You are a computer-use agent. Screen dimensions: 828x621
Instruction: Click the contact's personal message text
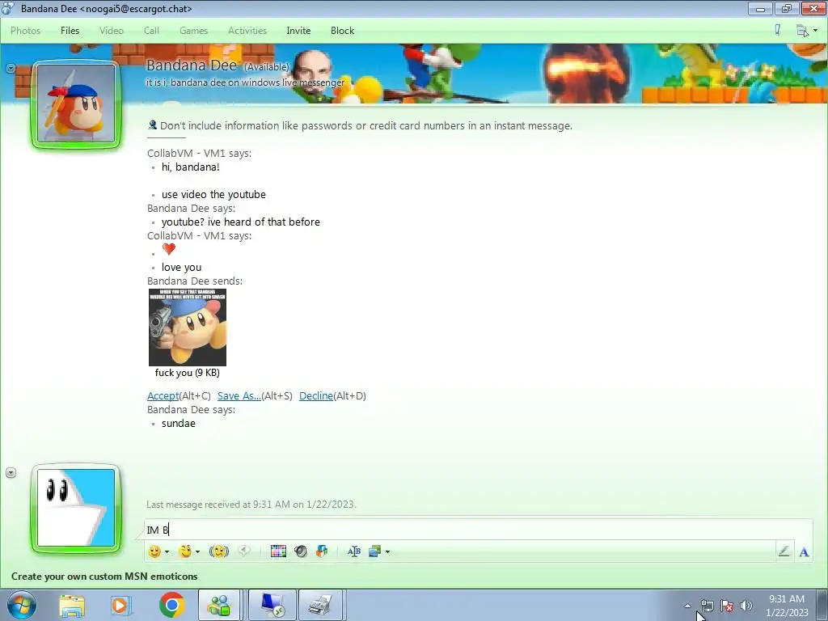coord(245,82)
